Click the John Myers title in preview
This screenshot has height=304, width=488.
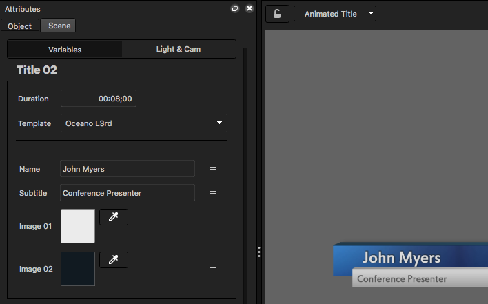click(401, 259)
